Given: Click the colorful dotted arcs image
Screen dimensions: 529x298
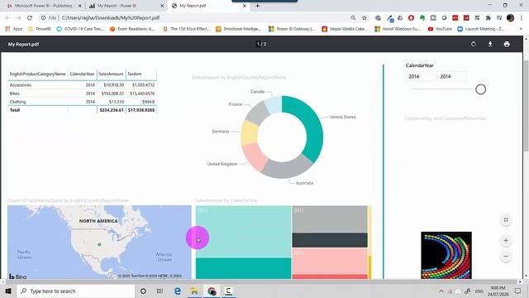Looking at the screenshot, I should (x=446, y=256).
